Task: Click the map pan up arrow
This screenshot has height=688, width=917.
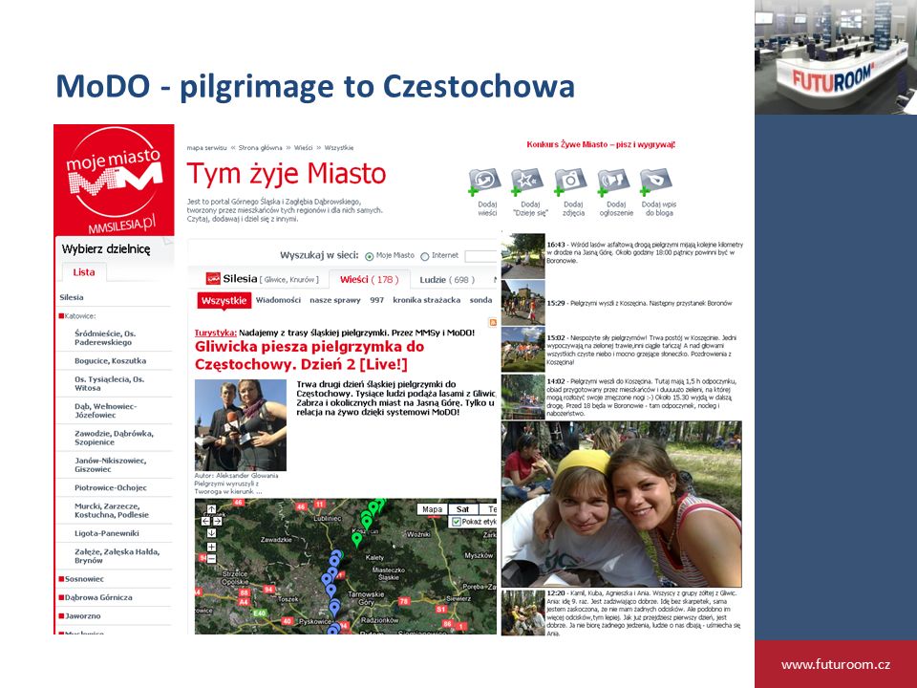Action: pos(212,509)
